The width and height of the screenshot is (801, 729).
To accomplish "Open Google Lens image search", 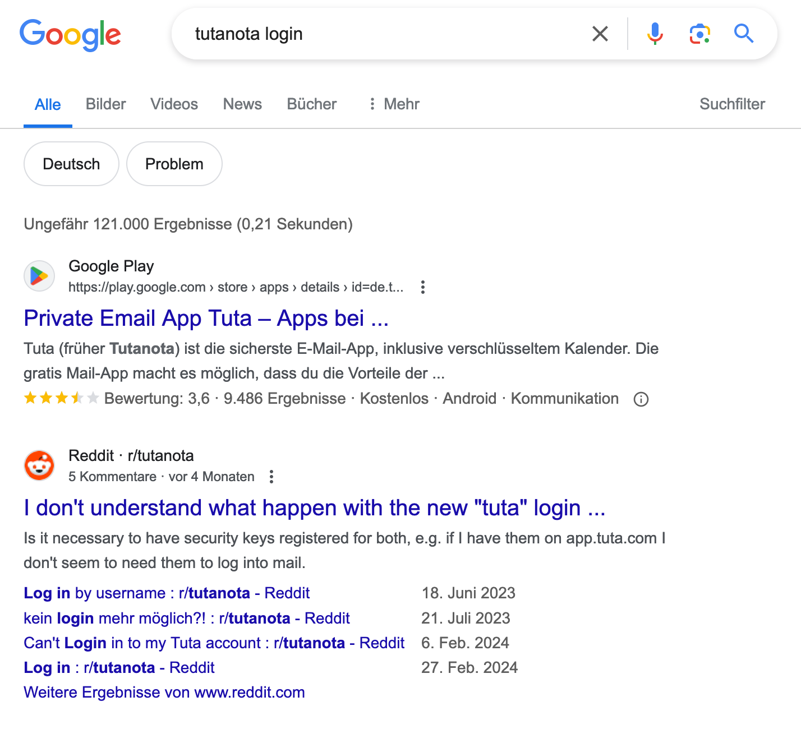I will tap(699, 34).
